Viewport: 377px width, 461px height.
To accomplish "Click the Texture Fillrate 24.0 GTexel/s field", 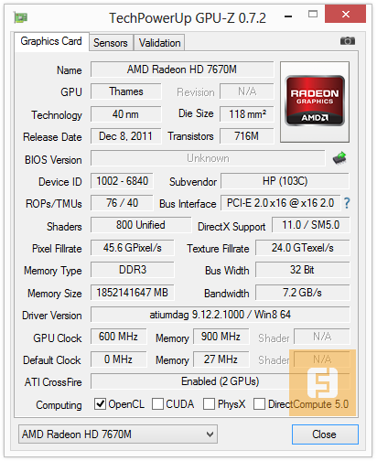I will click(303, 248).
